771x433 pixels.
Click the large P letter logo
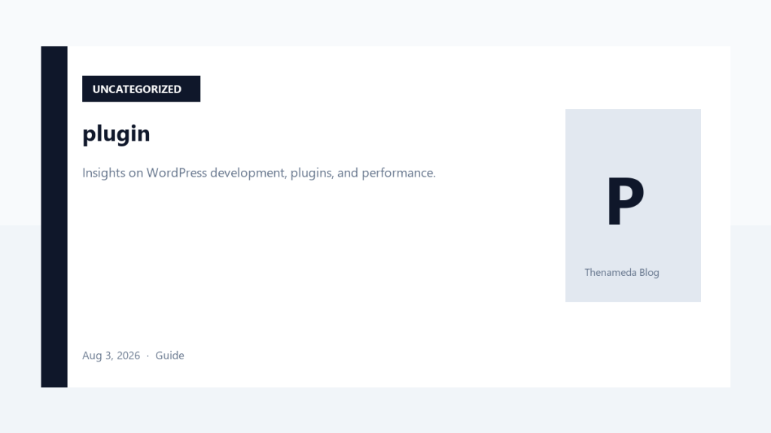click(626, 201)
